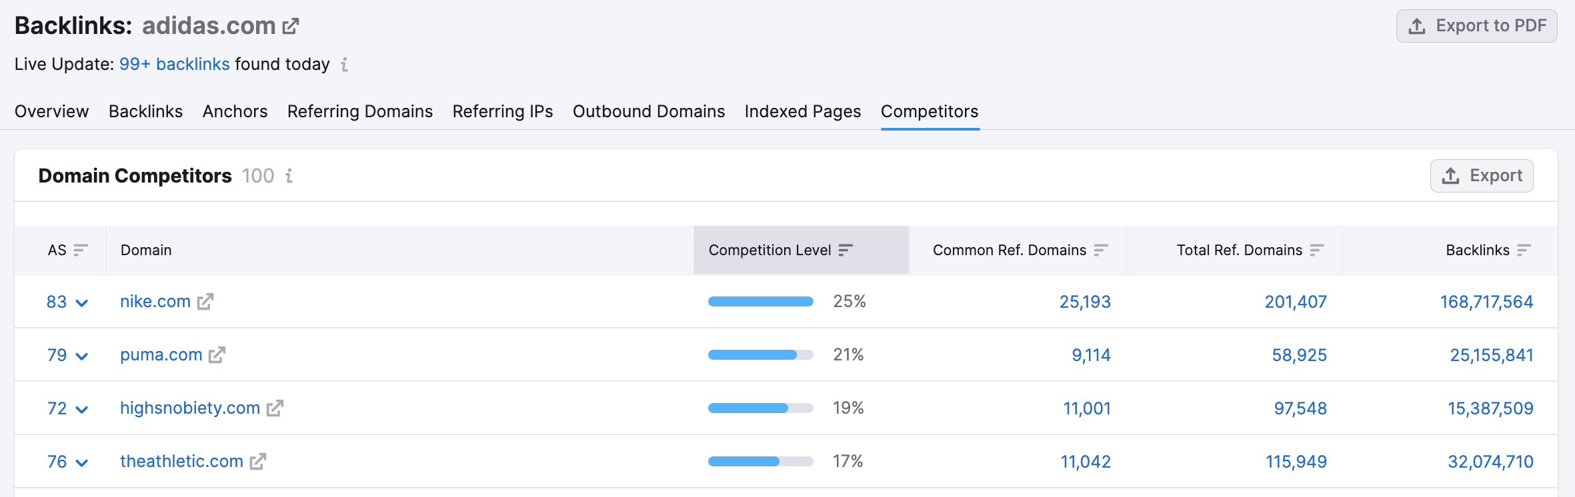
Task: Open highsnobiety.com backlinks count 15,387,509
Action: pyautogui.click(x=1490, y=408)
